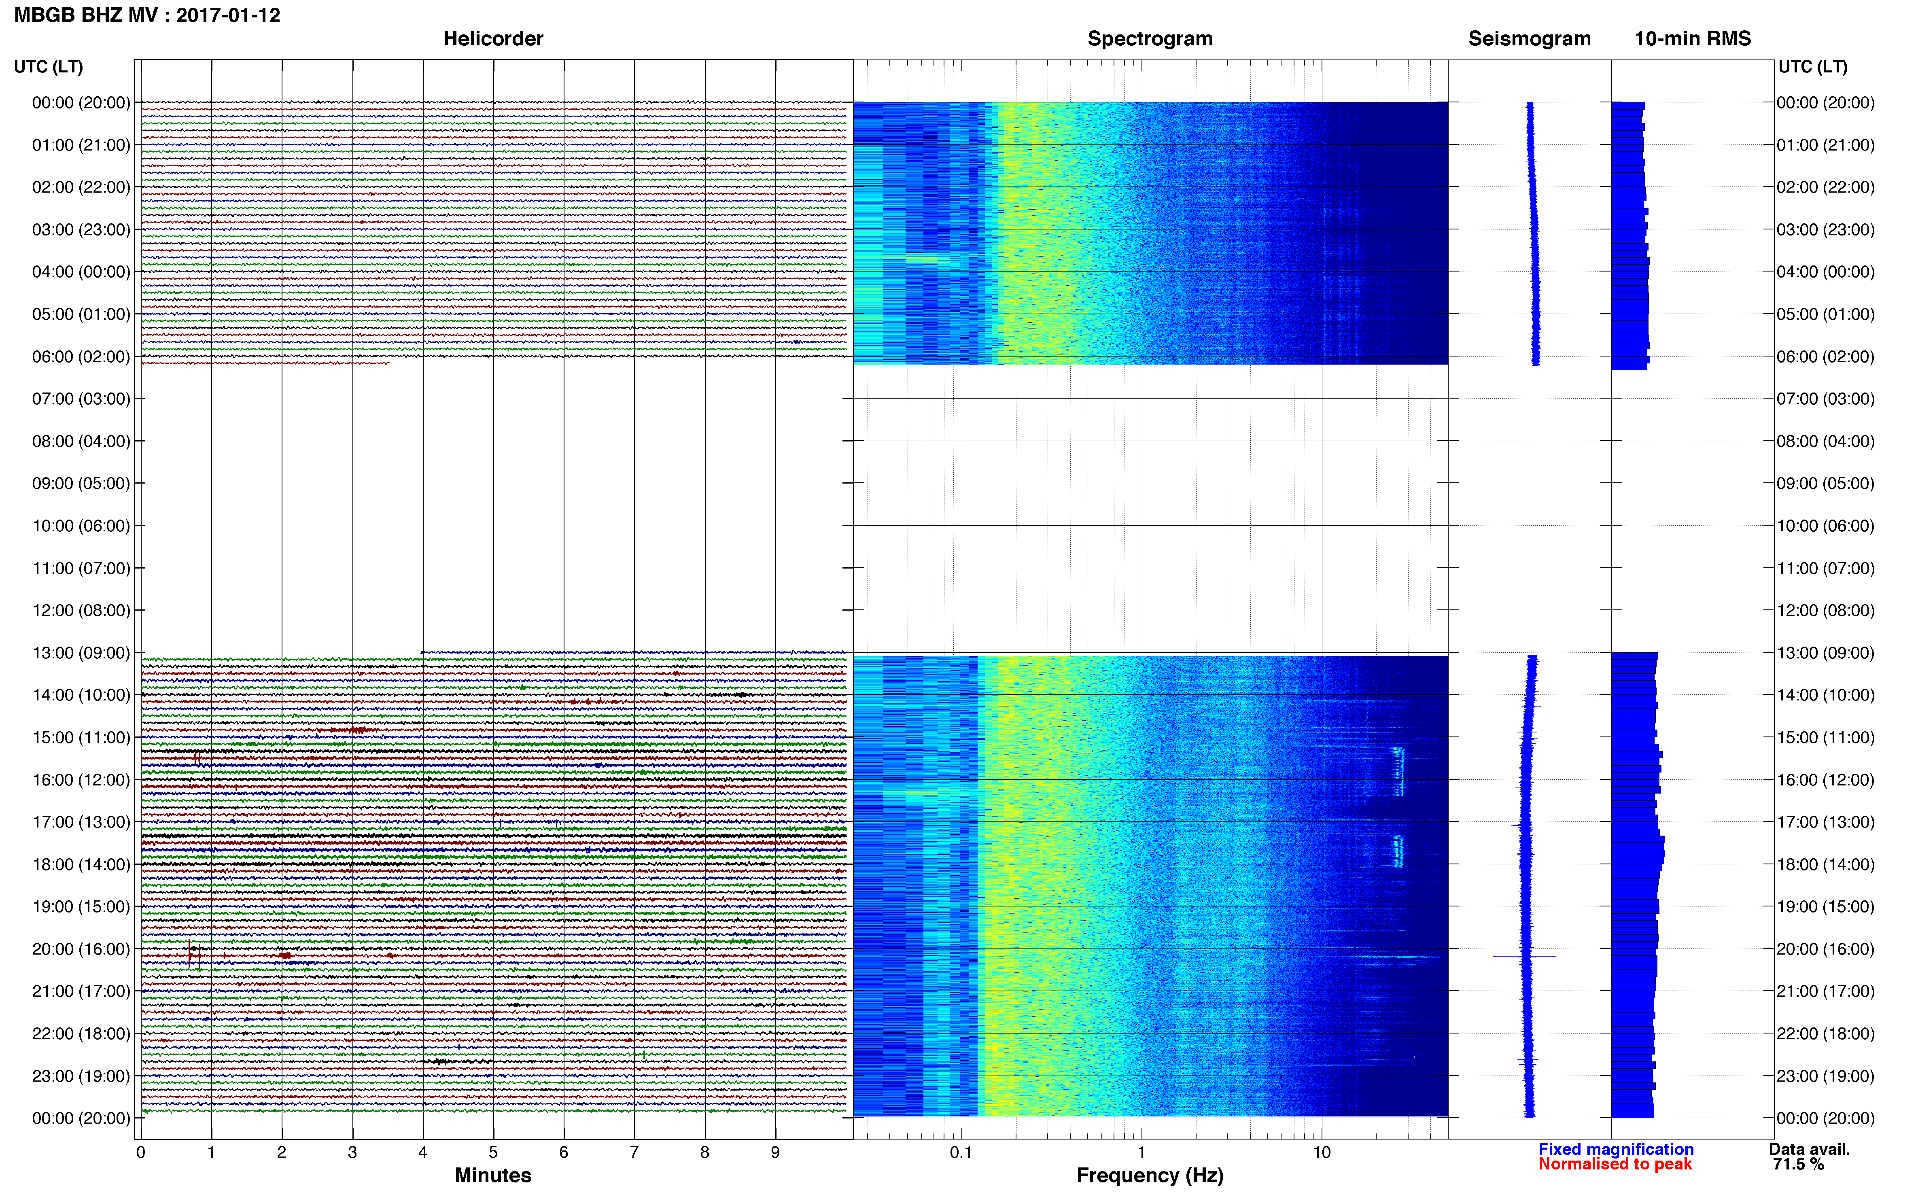
Task: Click left time label '16:00 (12:00)'
Action: tap(81, 779)
